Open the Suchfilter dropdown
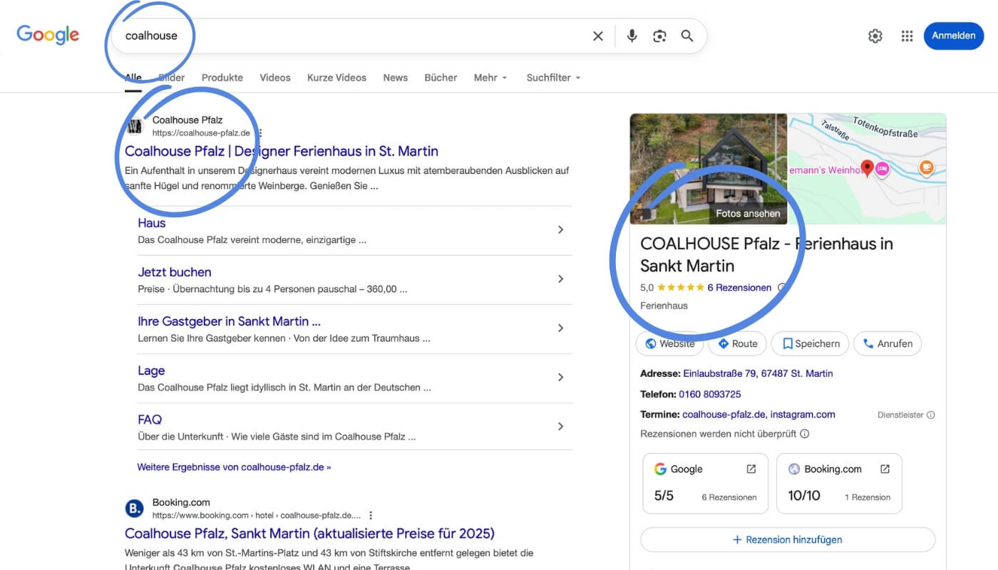The height and width of the screenshot is (570, 998). click(553, 78)
